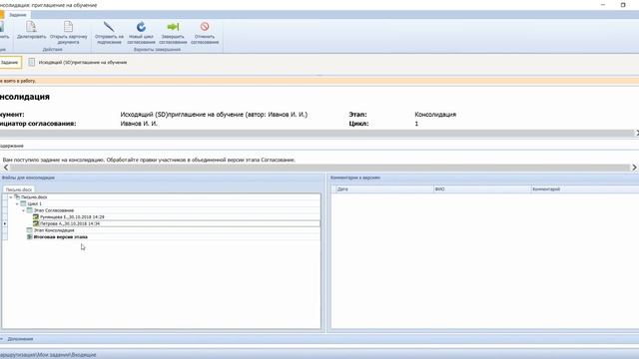The image size is (639, 359).
Task: Select the Румянцева Е. 30.10.2018 14:29 version
Action: (72, 217)
